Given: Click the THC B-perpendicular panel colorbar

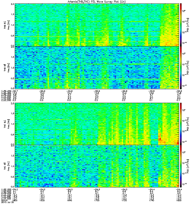Looking at the screenshot, I should coord(181,124).
